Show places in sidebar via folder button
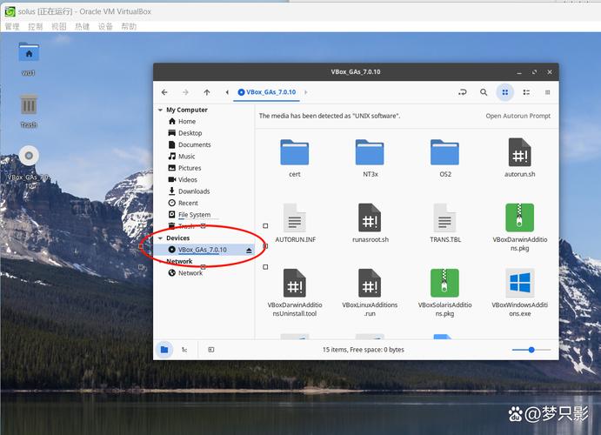Image resolution: width=601 pixels, height=435 pixels. pos(164,350)
